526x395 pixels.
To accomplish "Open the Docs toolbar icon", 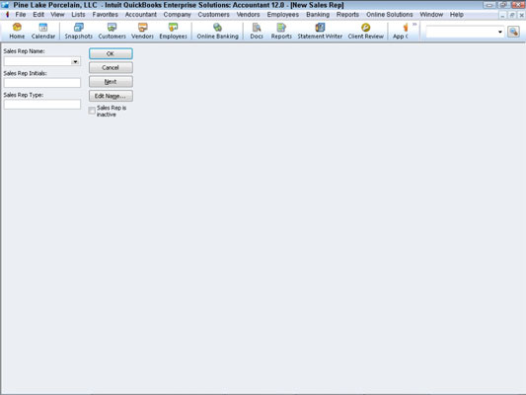I will 257,32.
